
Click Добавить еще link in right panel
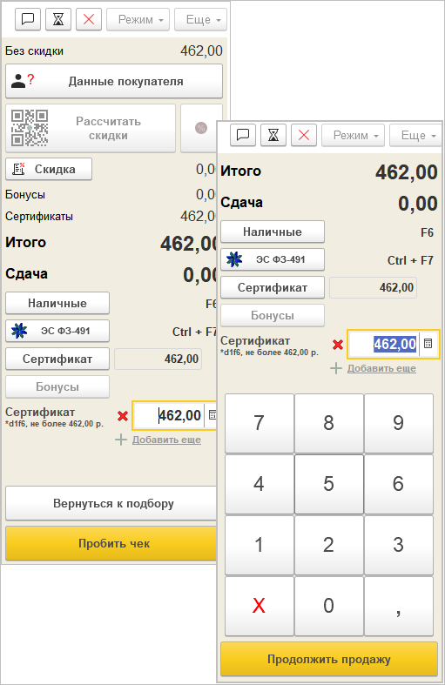click(381, 368)
